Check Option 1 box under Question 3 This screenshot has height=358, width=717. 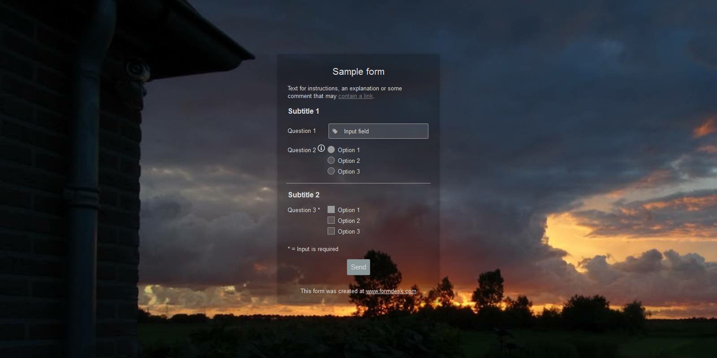click(331, 209)
